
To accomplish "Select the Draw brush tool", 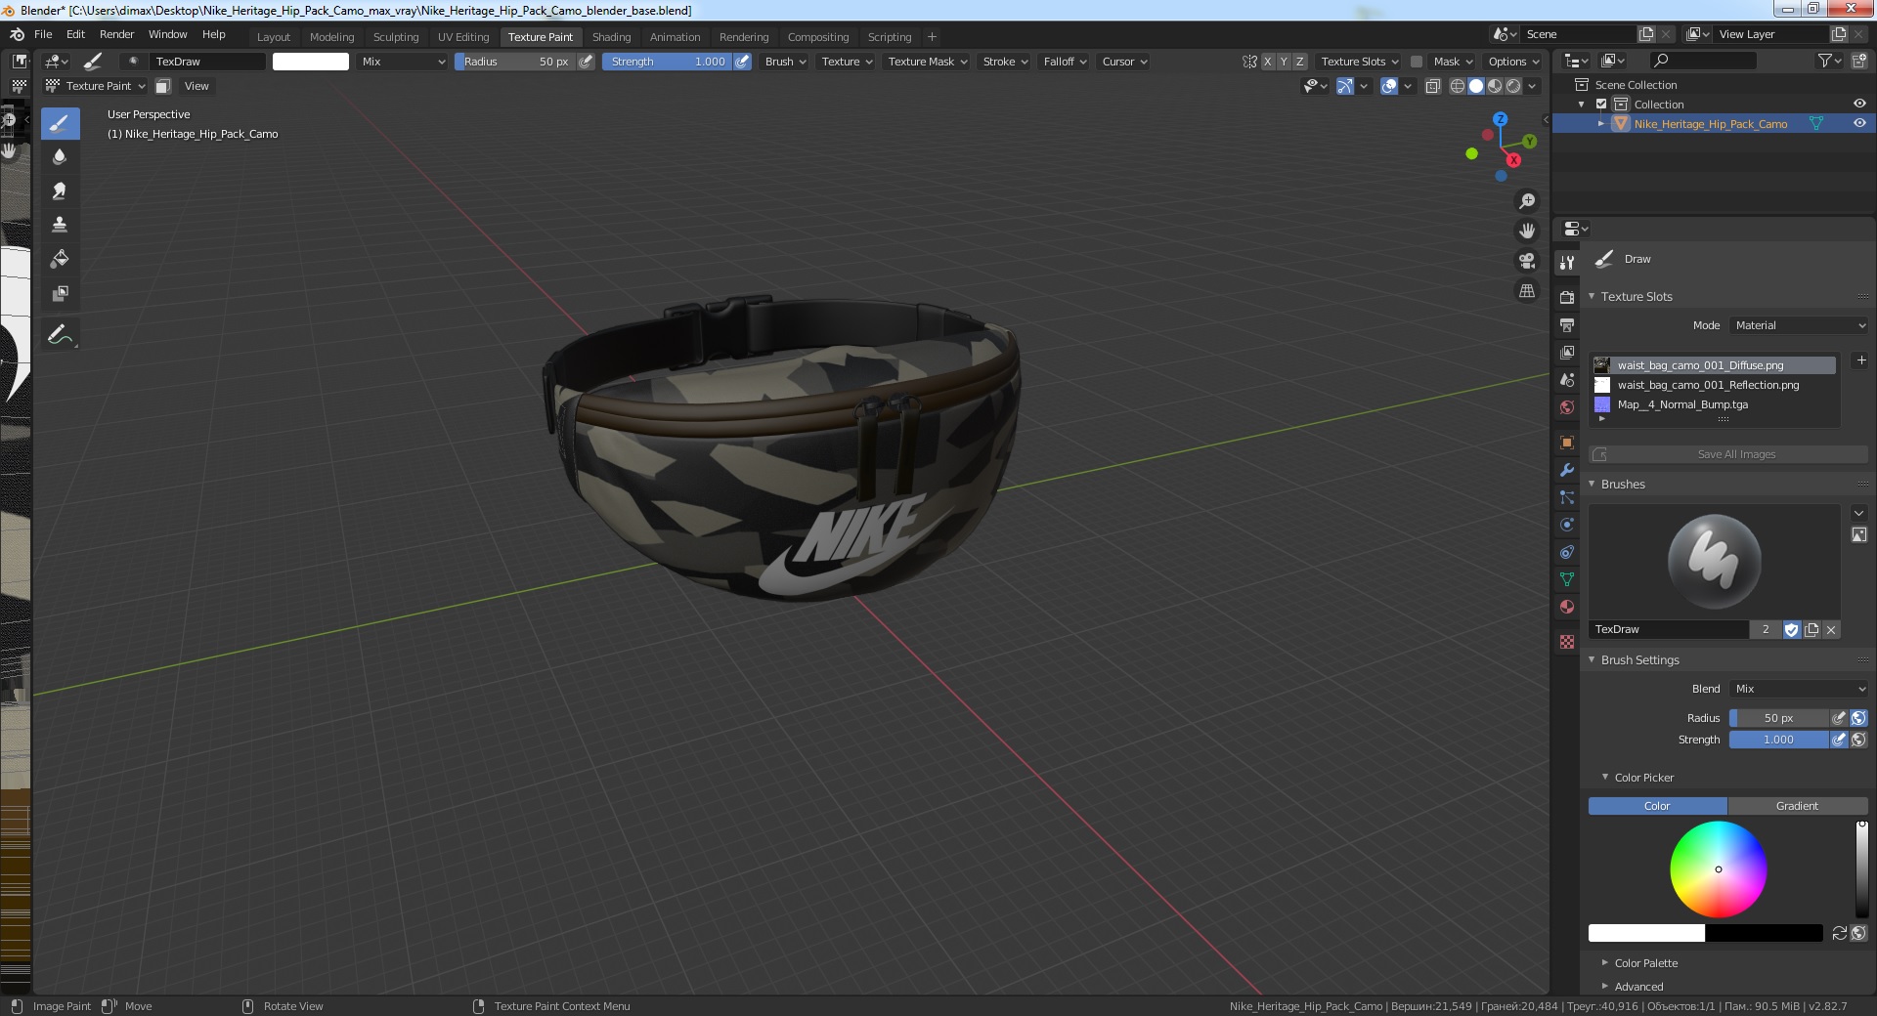I will click(60, 123).
